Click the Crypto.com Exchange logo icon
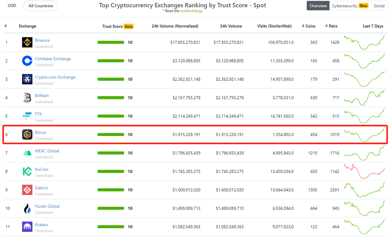This screenshot has width=390, height=237. pyautogui.click(x=27, y=79)
